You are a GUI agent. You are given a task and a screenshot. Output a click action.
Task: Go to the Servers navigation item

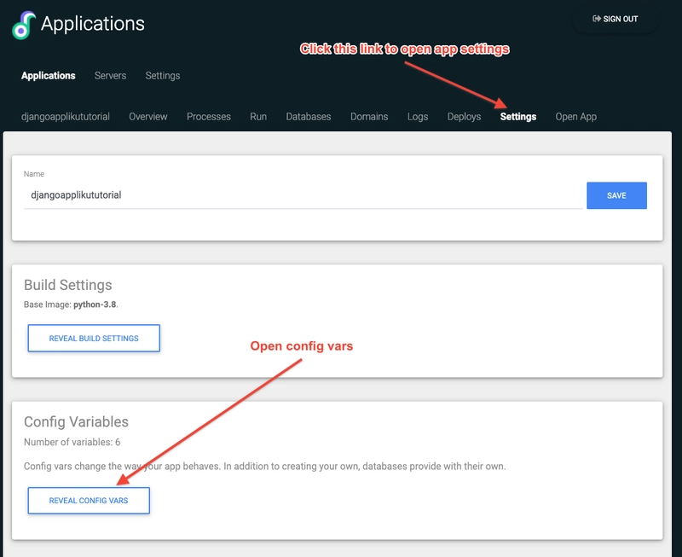tap(111, 76)
